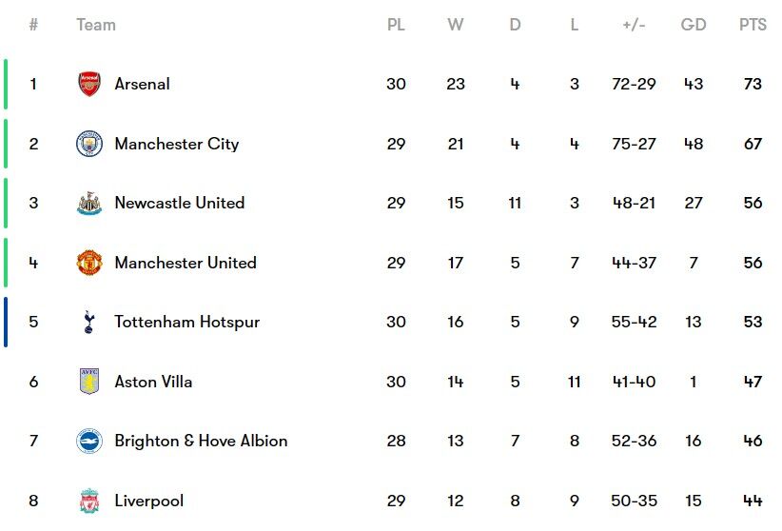Click the green marker beside Arsenal row
This screenshot has width=782, height=531.
(6, 84)
